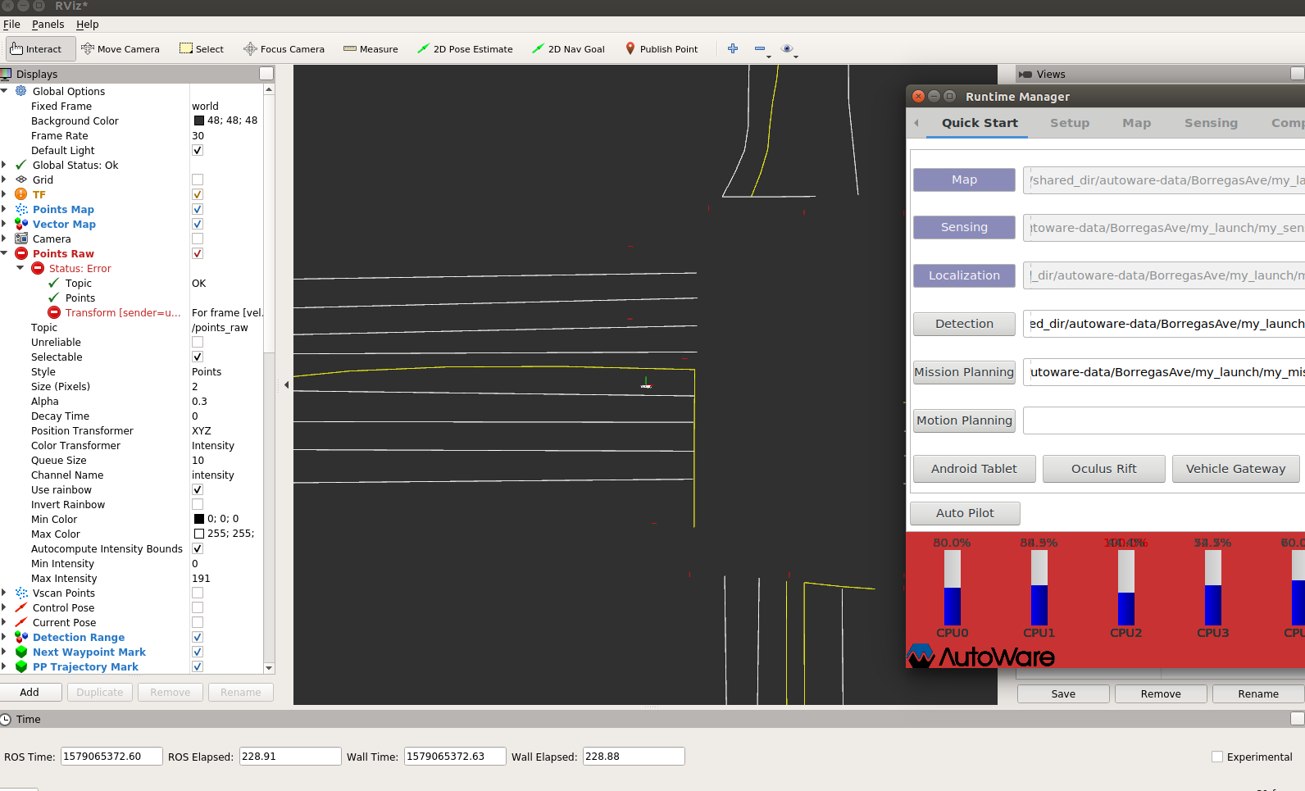Select the Interact tool
Viewport: 1305px width, 791px height.
(40, 49)
